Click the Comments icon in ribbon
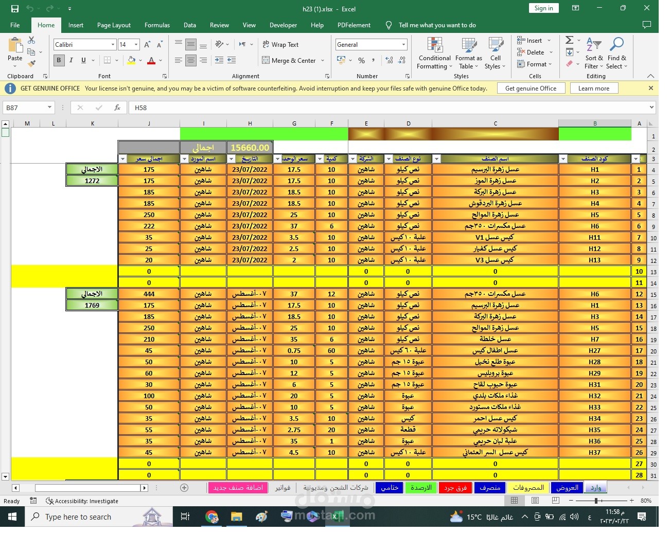Image resolution: width=670 pixels, height=533 pixels. (x=647, y=25)
